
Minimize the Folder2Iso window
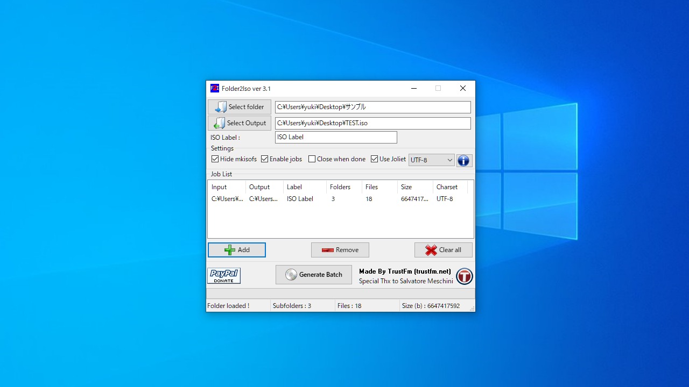[414, 88]
